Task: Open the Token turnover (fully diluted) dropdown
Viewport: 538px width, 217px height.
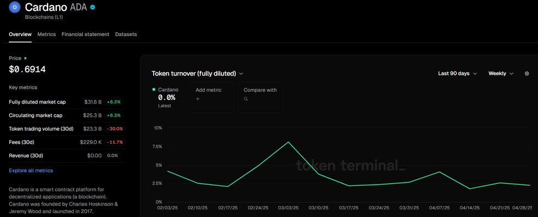Action: (197, 73)
